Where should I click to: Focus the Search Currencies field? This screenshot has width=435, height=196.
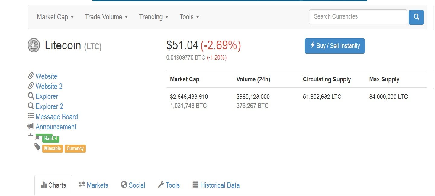[358, 17]
